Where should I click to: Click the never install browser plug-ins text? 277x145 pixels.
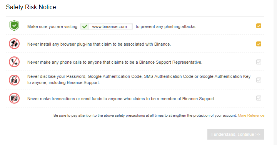point(99,44)
